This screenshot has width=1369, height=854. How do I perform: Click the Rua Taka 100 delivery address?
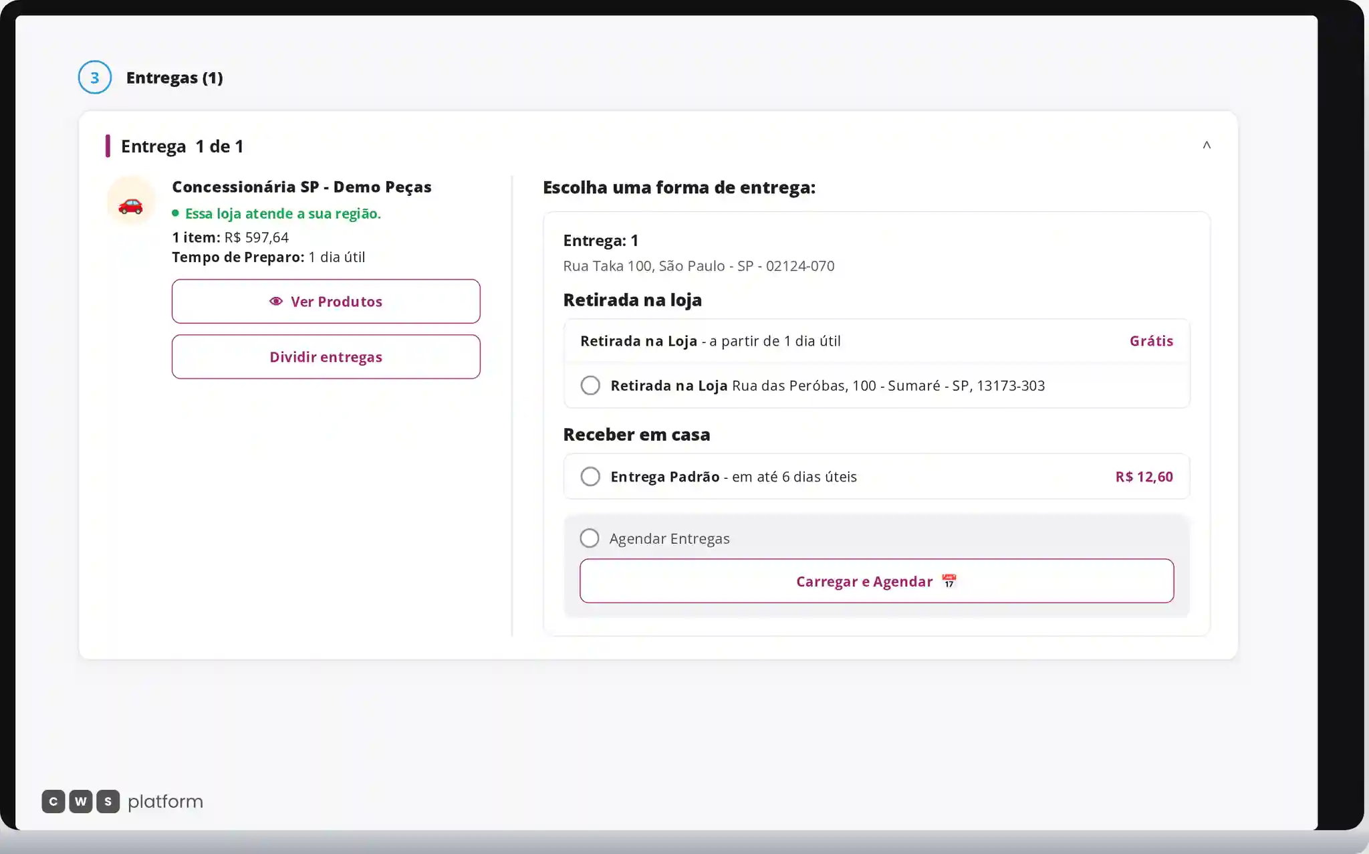point(699,266)
